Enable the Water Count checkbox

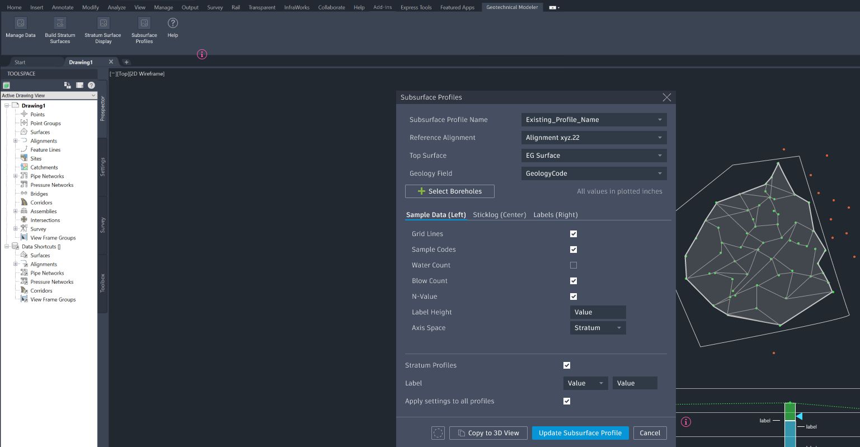573,265
